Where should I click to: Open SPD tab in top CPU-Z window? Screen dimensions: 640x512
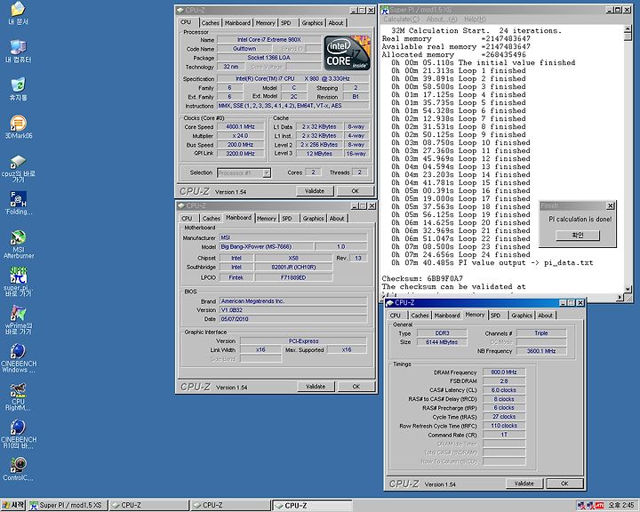tap(286, 23)
